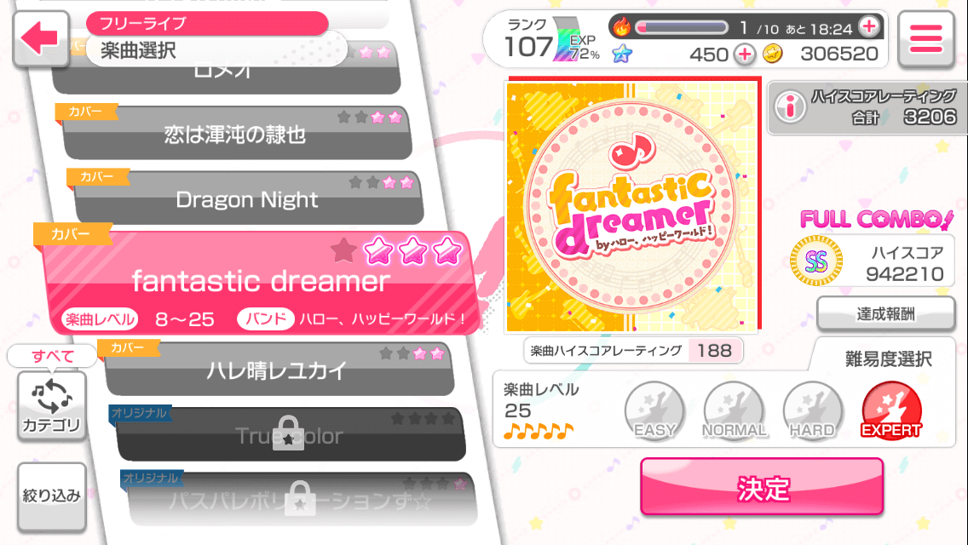The width and height of the screenshot is (968, 545).
Task: Tap the live boost gauge bar
Action: (682, 27)
